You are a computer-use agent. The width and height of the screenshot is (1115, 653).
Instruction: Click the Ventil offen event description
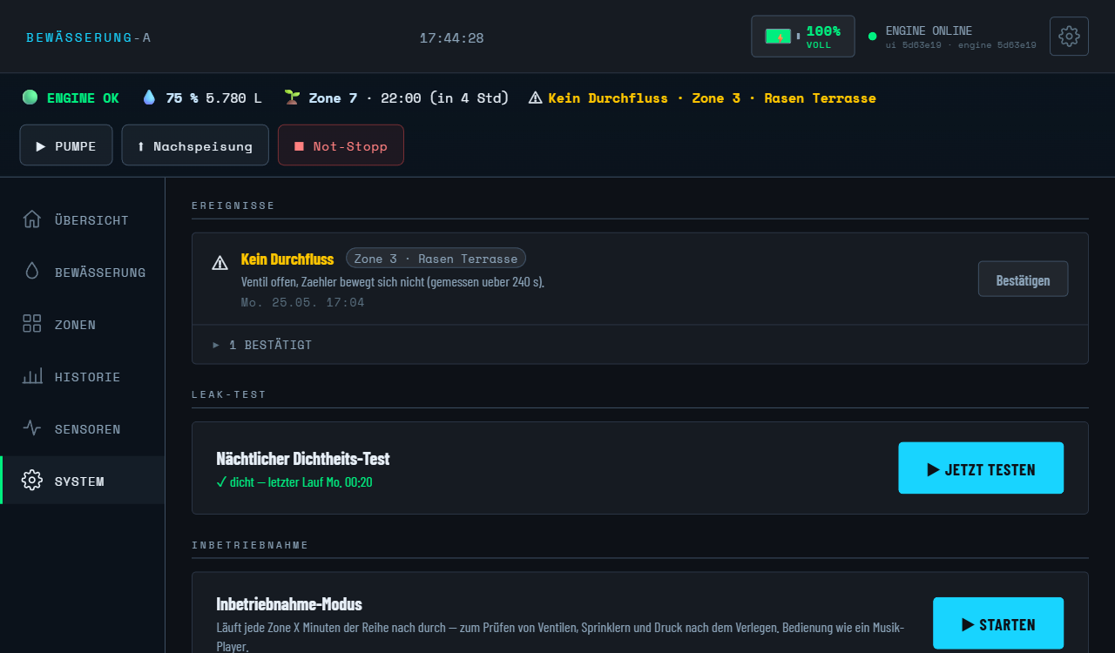[x=393, y=282]
